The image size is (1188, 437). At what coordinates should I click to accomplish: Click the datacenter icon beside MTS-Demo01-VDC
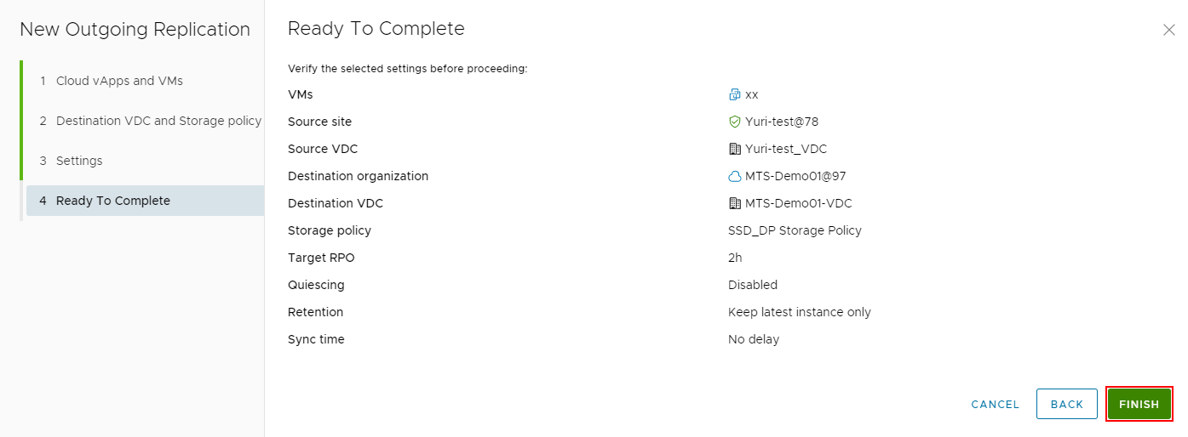735,203
